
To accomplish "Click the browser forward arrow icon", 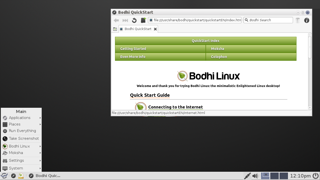I will tap(125, 20).
